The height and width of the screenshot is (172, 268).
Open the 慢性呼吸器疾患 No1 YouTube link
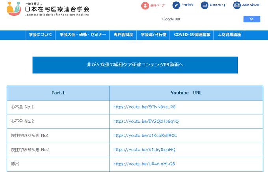point(145,135)
